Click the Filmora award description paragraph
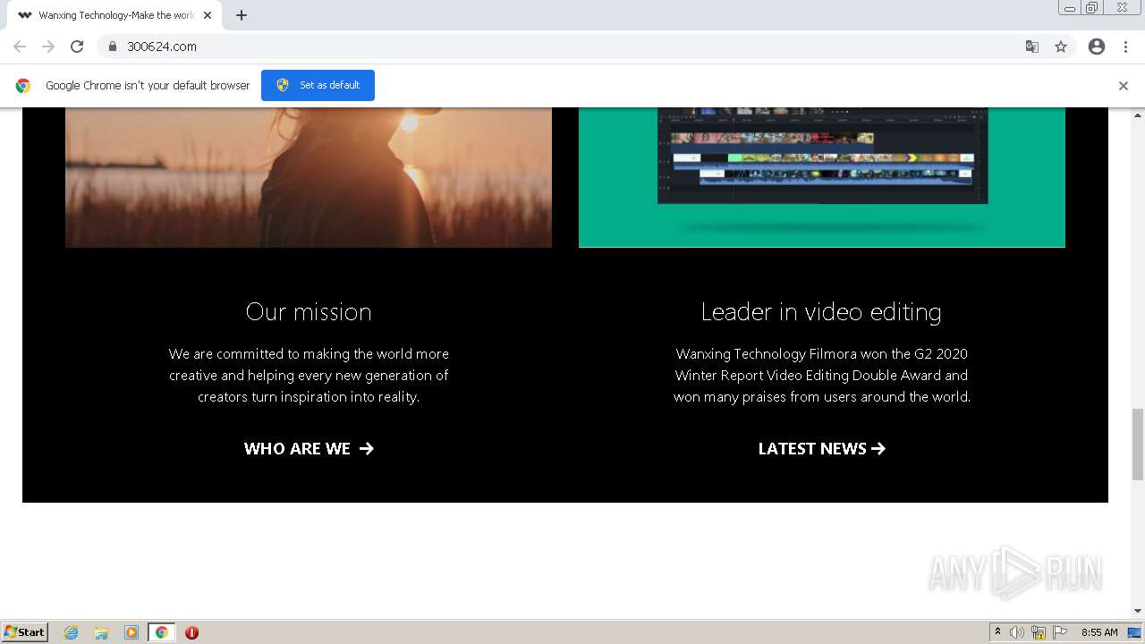1145x644 pixels. coord(822,376)
